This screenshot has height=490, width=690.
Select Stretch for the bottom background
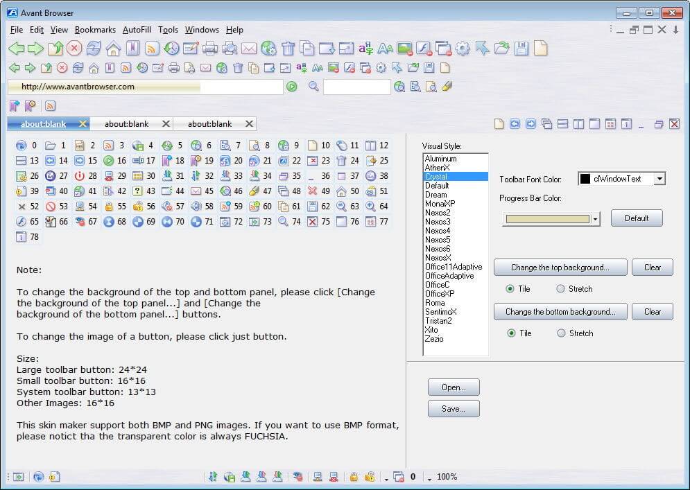coord(561,333)
